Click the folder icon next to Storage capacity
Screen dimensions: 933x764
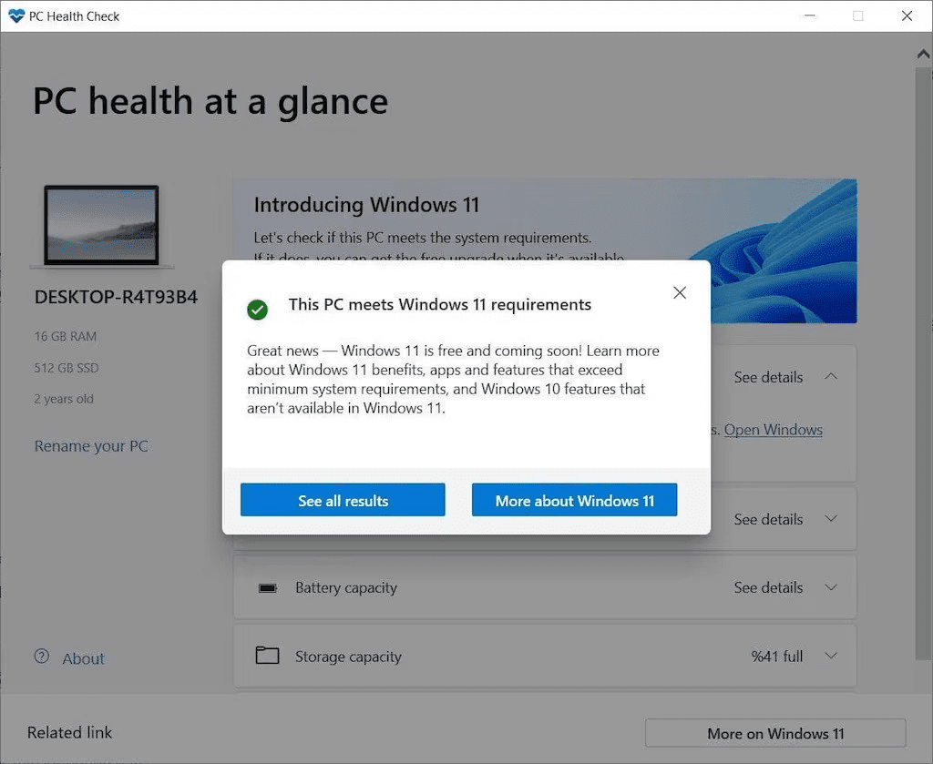268,656
